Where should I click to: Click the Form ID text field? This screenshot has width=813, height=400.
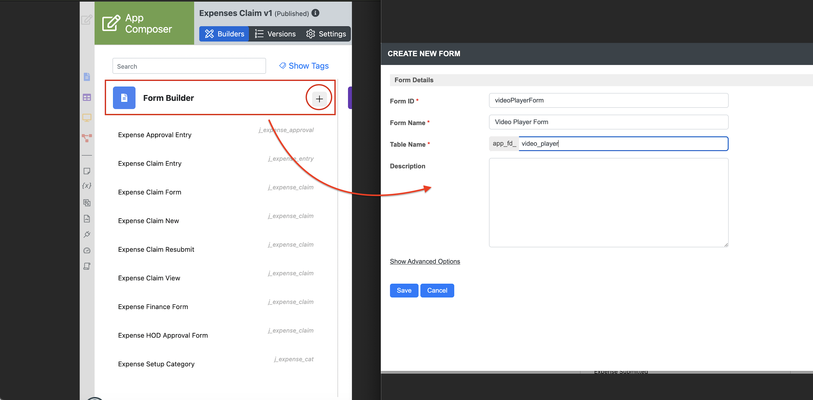608,100
